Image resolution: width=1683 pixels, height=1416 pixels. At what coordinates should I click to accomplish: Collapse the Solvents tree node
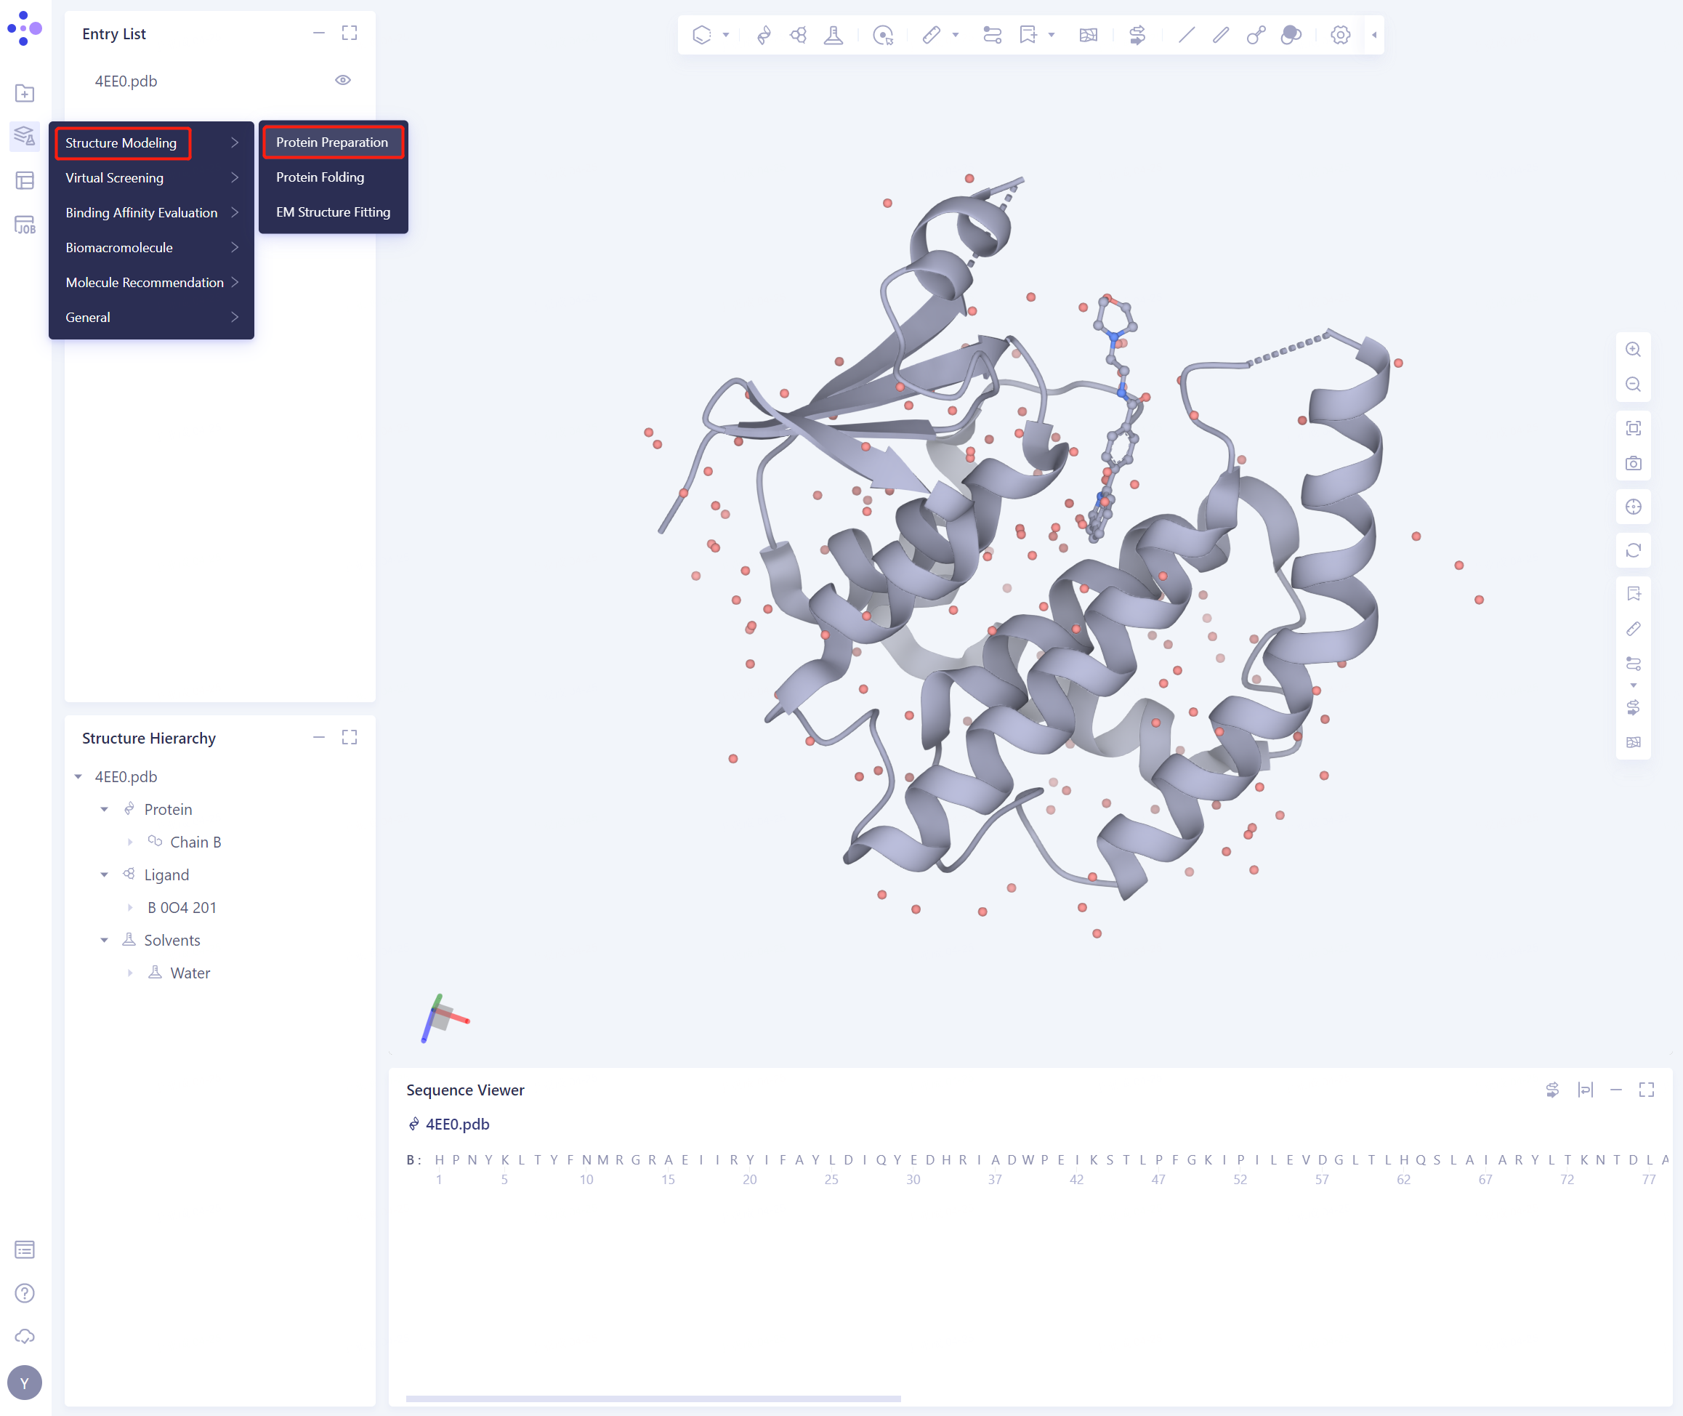(105, 940)
